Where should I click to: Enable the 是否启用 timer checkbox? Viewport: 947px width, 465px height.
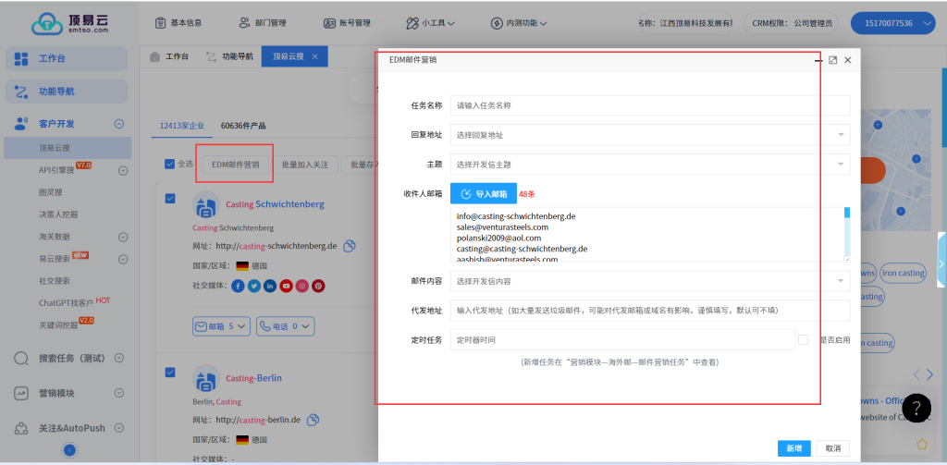coord(803,340)
